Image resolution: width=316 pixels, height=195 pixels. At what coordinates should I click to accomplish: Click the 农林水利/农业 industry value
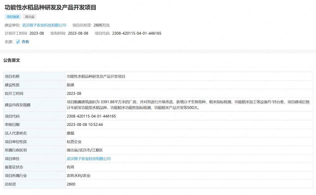tap(78, 176)
